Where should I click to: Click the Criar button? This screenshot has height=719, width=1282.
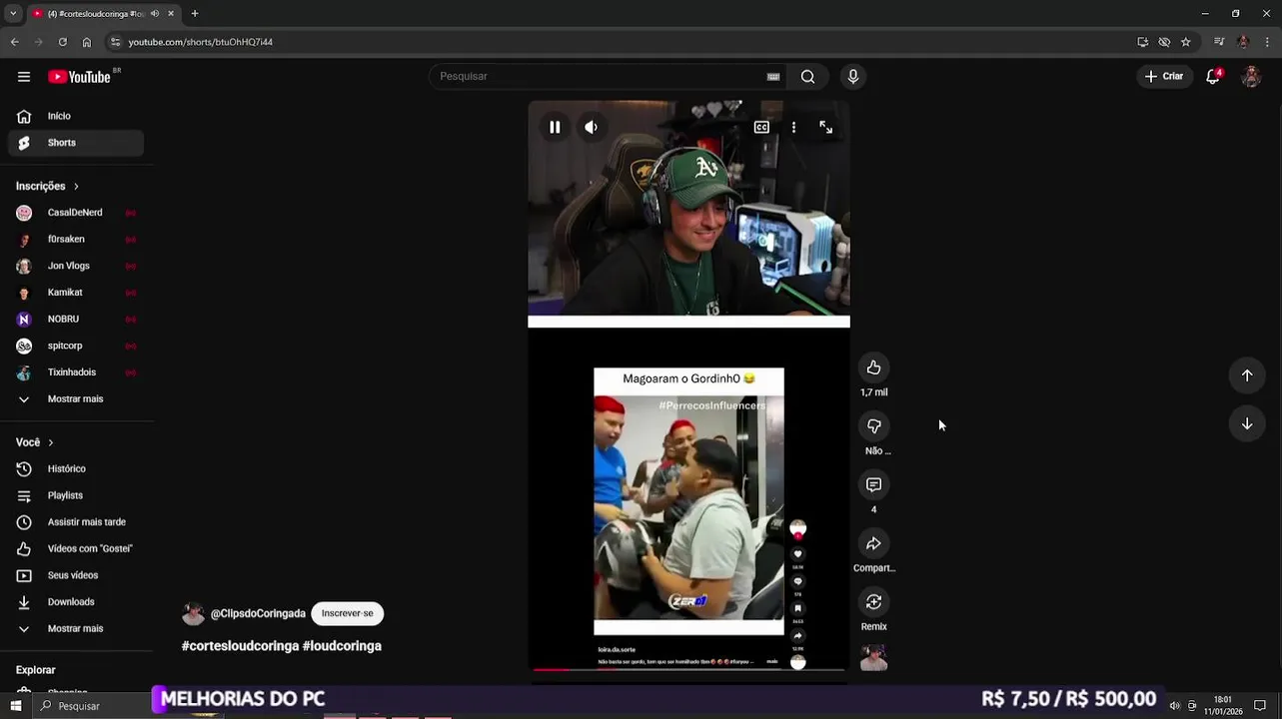coord(1164,77)
